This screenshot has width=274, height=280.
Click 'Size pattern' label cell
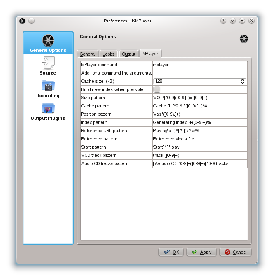point(116,98)
